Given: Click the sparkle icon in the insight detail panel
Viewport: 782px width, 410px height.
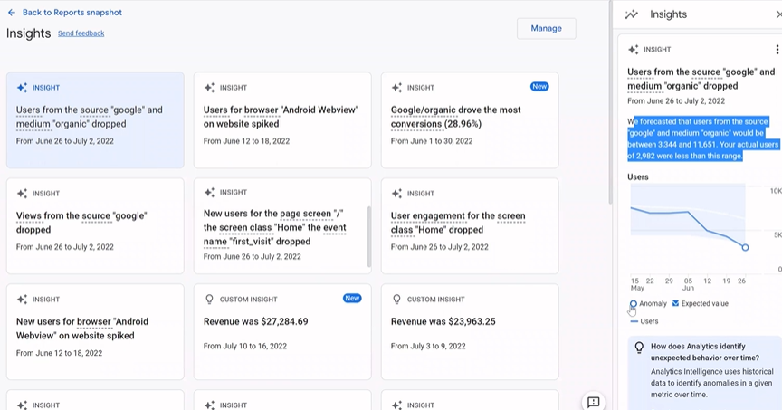Looking at the screenshot, I should tap(633, 50).
